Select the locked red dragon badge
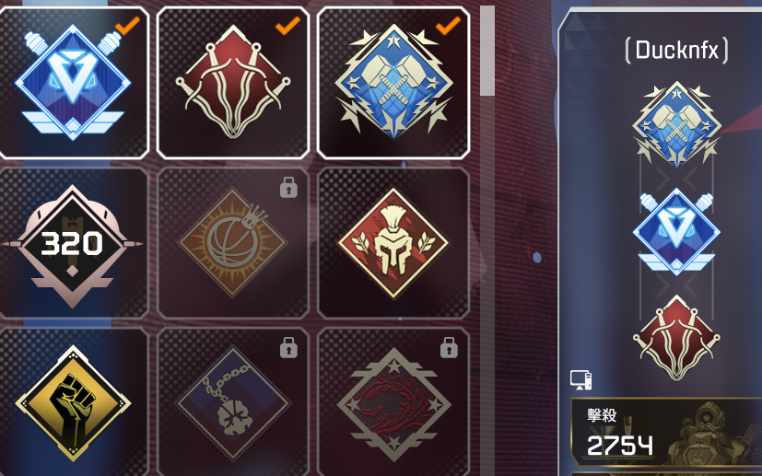Screen dimensions: 762x476 [x=393, y=402]
